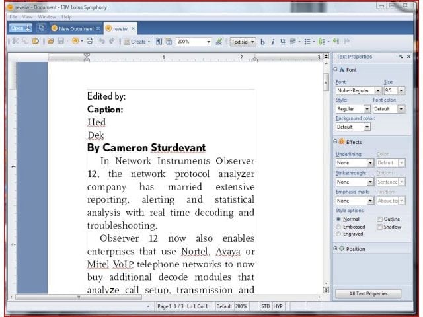The image size is (423, 317).
Task: Click the paragraph alignment icon
Action: click(293, 42)
